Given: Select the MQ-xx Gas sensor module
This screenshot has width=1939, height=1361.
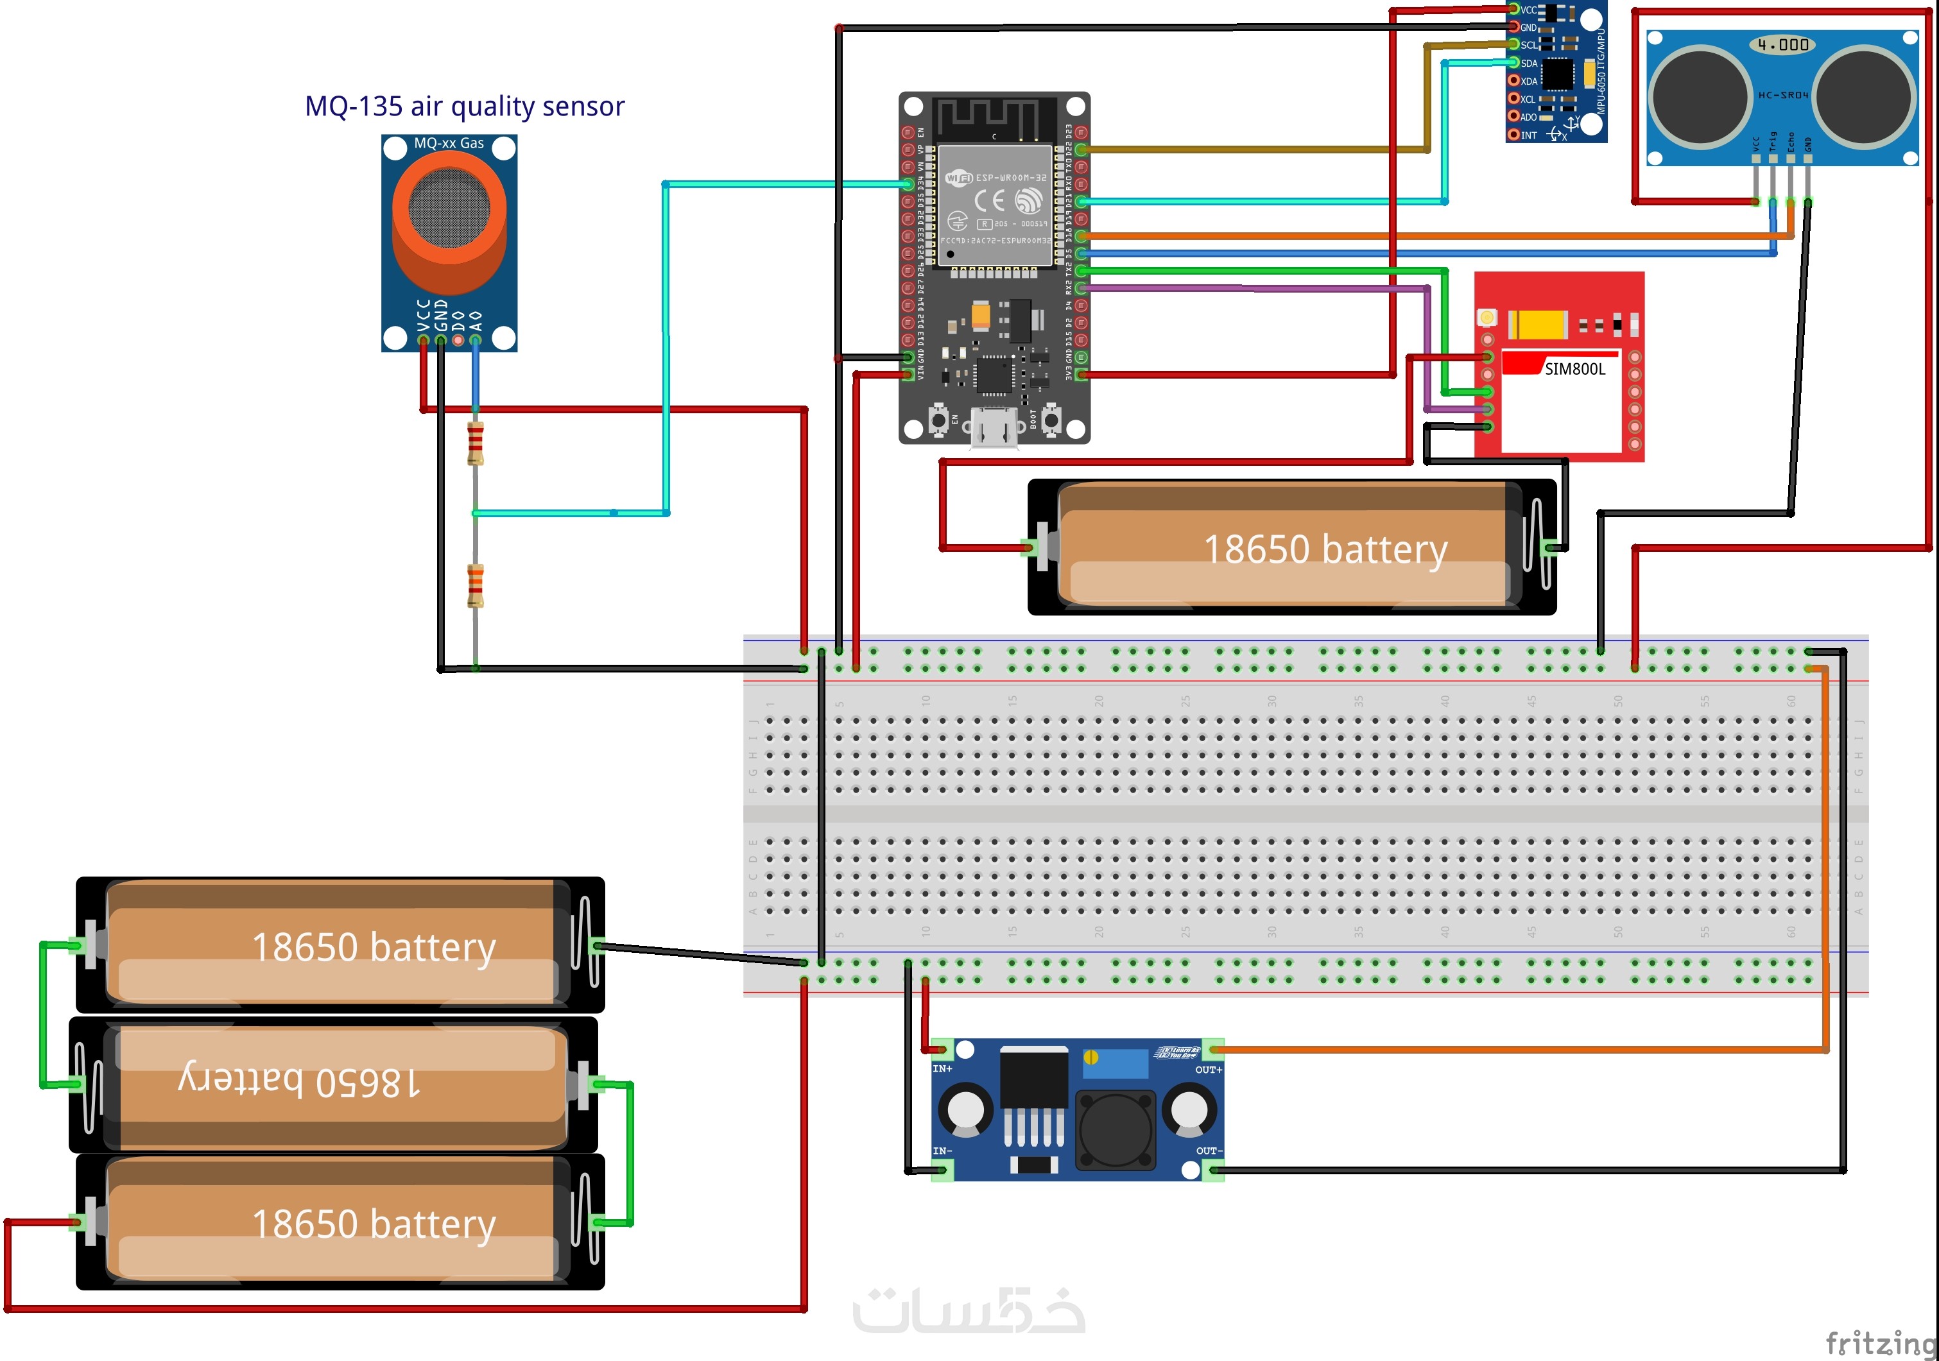Looking at the screenshot, I should [x=449, y=243].
